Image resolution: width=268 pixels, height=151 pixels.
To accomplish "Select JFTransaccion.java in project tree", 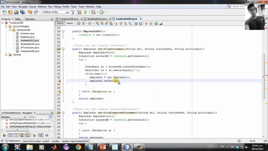I will (30, 47).
